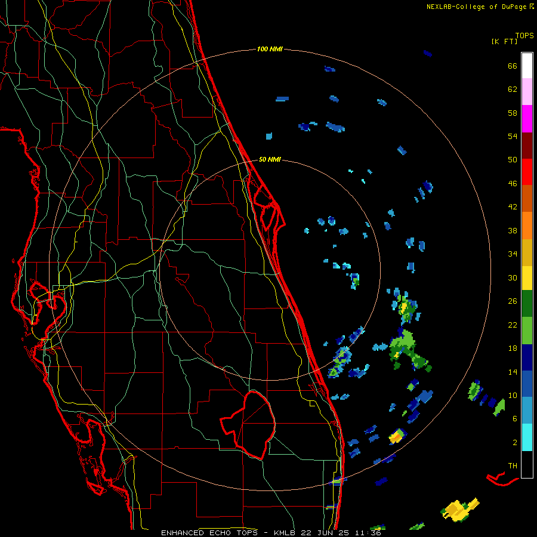Click the navy band near 18
This screenshot has height=537, width=537.
527,357
